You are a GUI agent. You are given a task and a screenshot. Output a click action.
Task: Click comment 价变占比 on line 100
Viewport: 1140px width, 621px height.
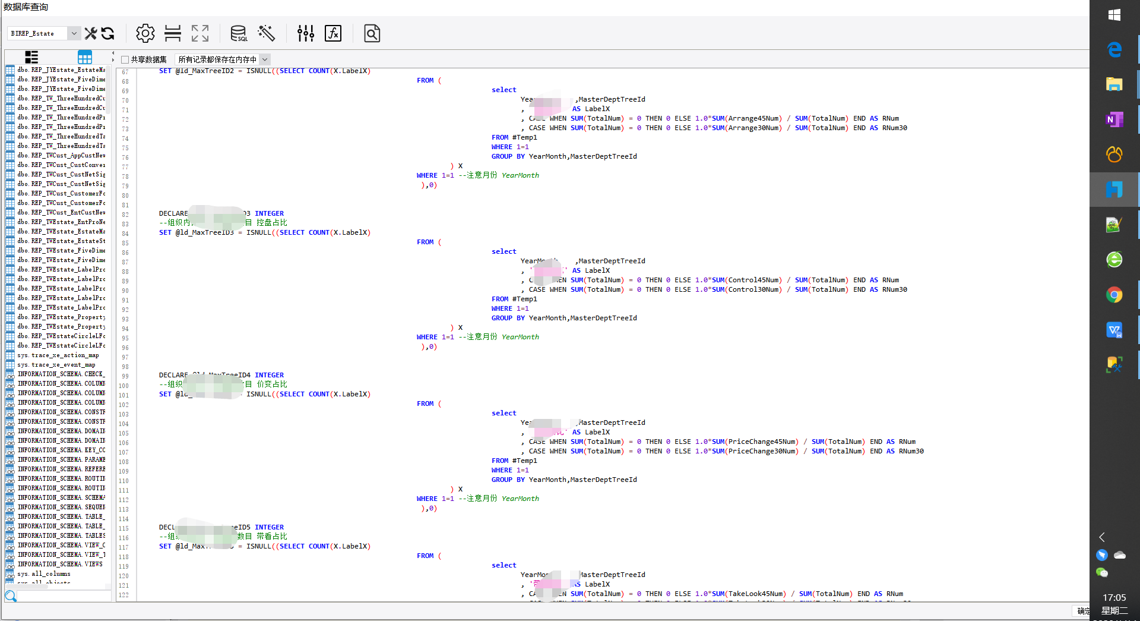(272, 384)
